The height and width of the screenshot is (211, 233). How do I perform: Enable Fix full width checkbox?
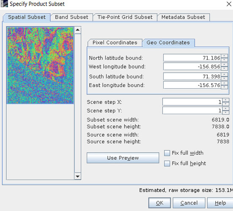click(x=167, y=153)
